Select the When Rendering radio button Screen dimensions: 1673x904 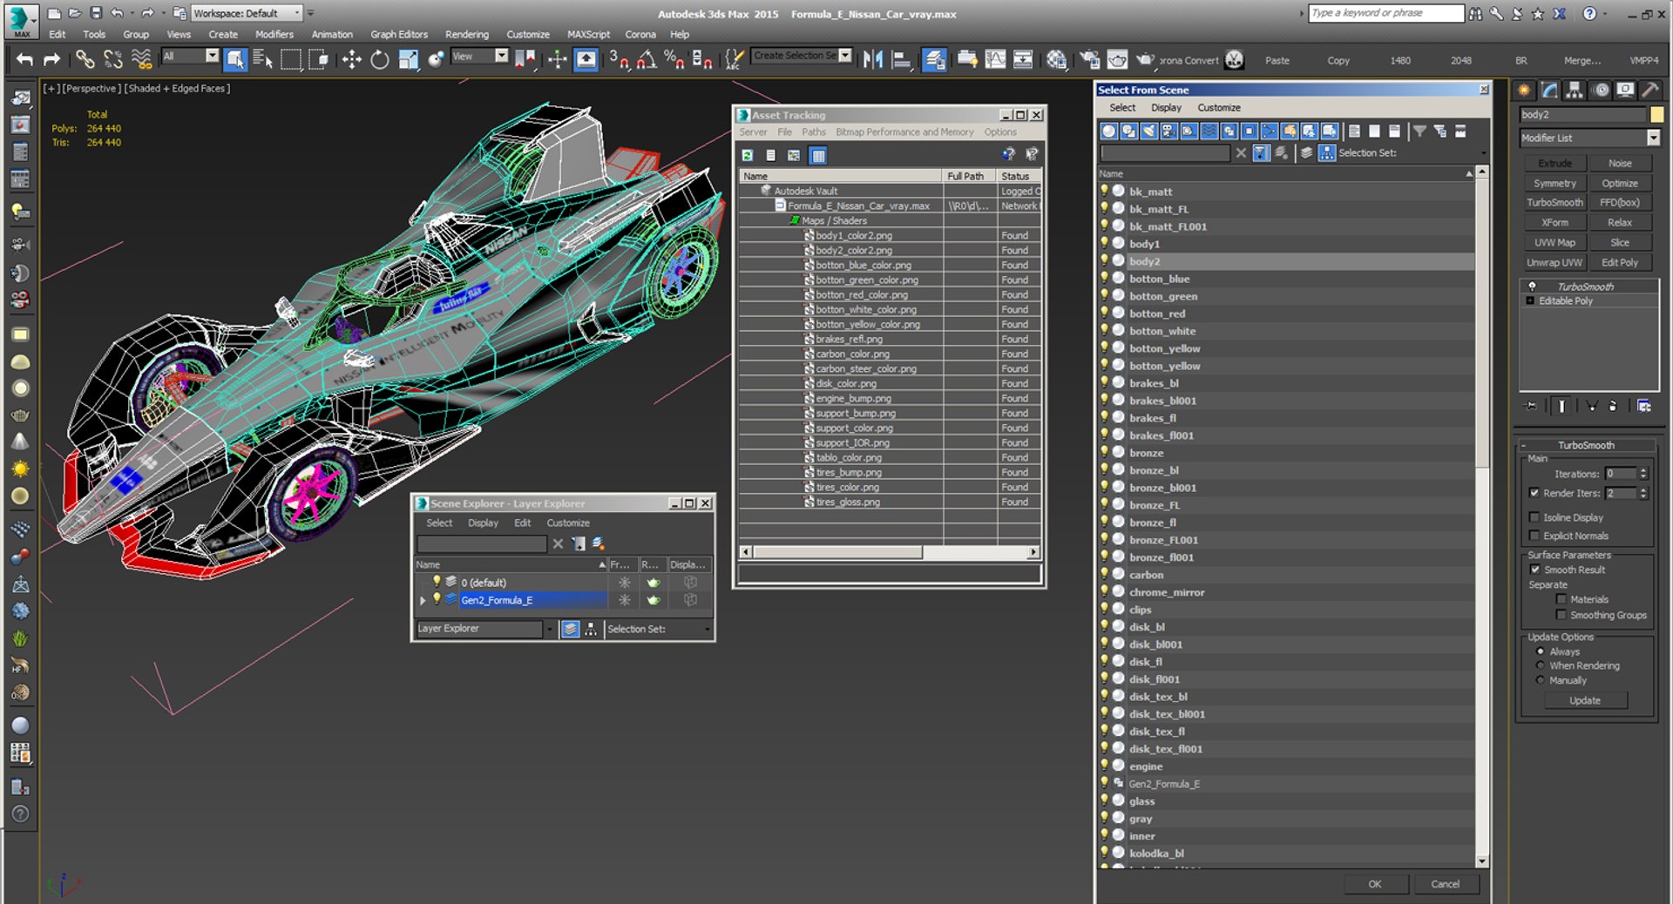(1541, 665)
